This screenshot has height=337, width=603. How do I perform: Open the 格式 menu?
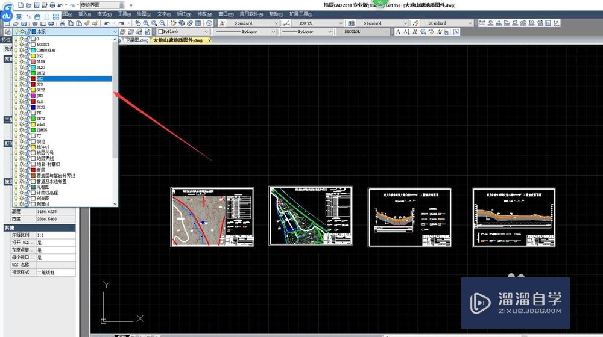tap(104, 14)
